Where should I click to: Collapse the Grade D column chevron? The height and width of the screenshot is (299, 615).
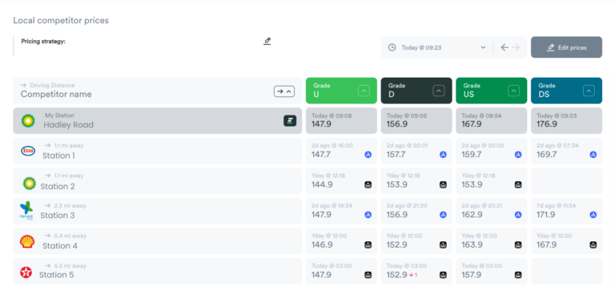point(439,91)
